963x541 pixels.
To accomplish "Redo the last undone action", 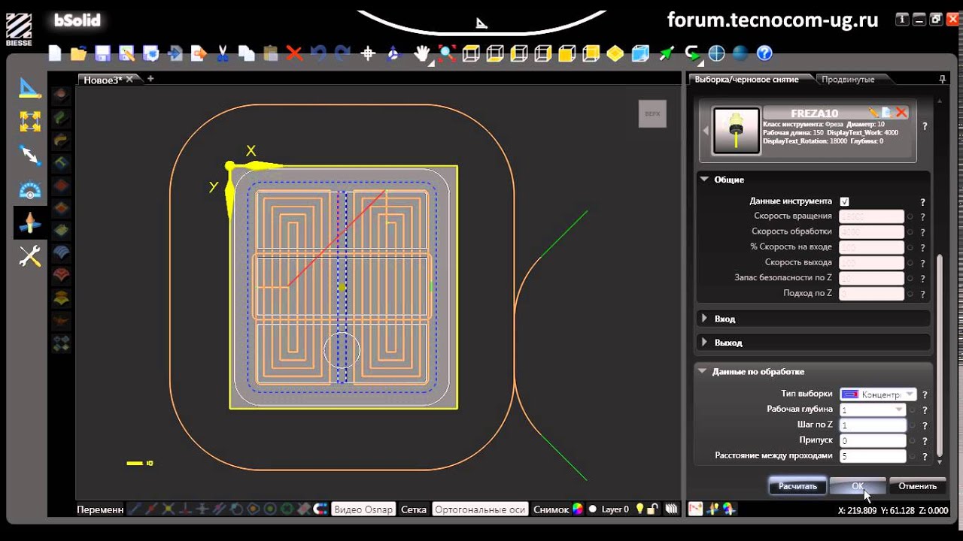I will coord(342,53).
